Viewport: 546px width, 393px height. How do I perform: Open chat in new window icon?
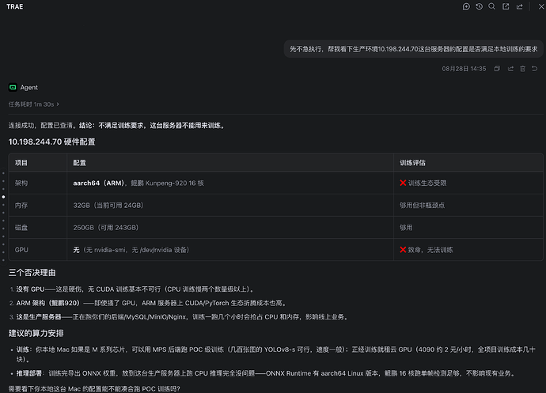506,6
